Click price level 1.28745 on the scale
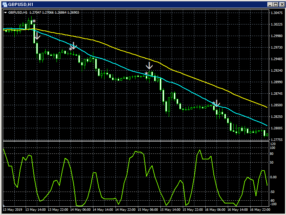Viewport: 286px width, 215px height. click(277, 94)
